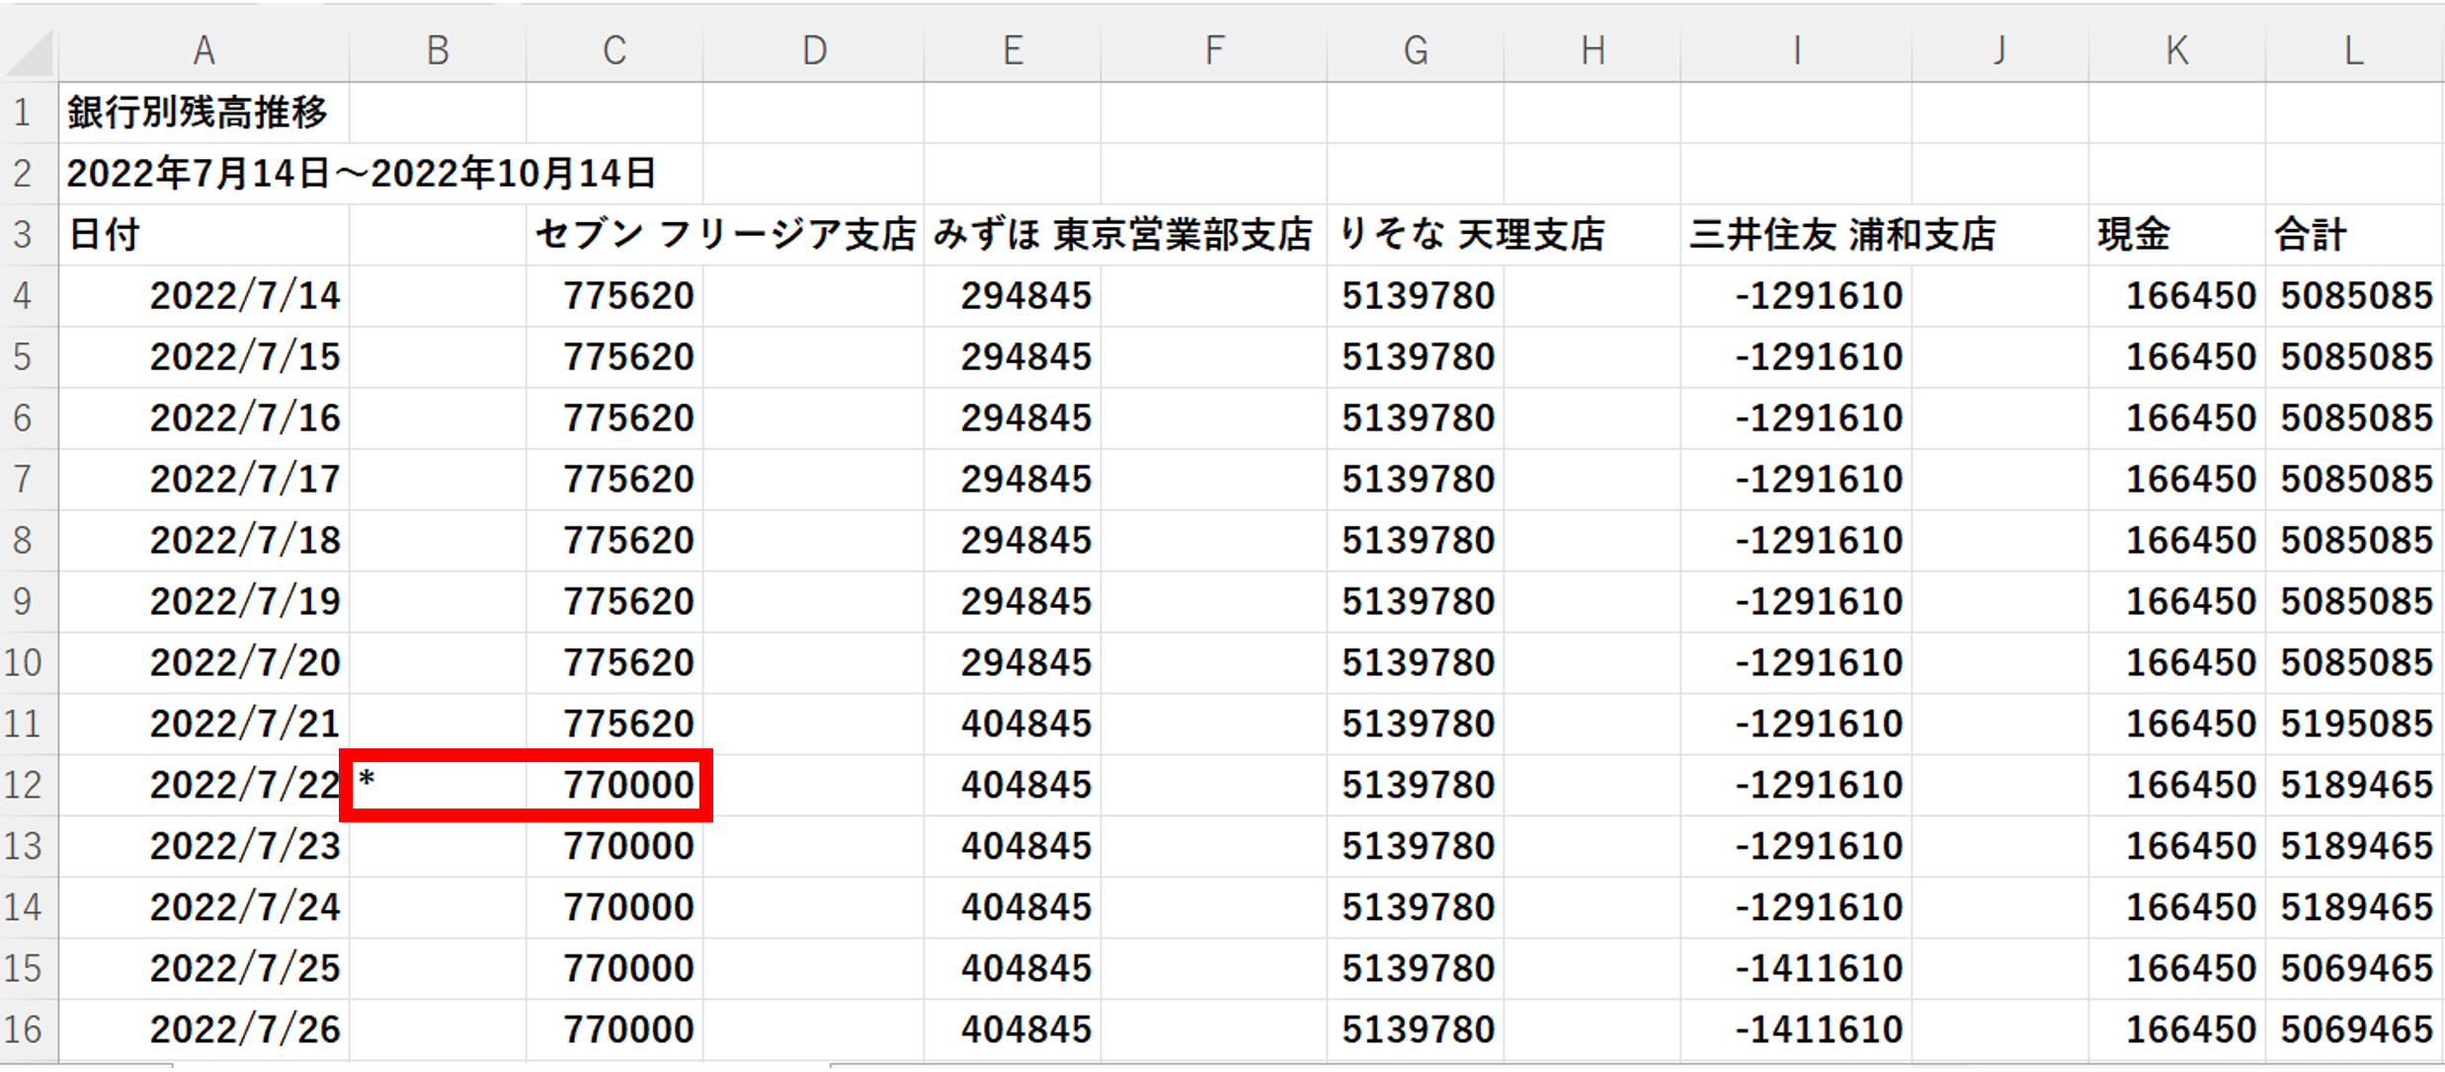Select row 2 header
Screen dimensions: 2445x1072
tap(29, 174)
